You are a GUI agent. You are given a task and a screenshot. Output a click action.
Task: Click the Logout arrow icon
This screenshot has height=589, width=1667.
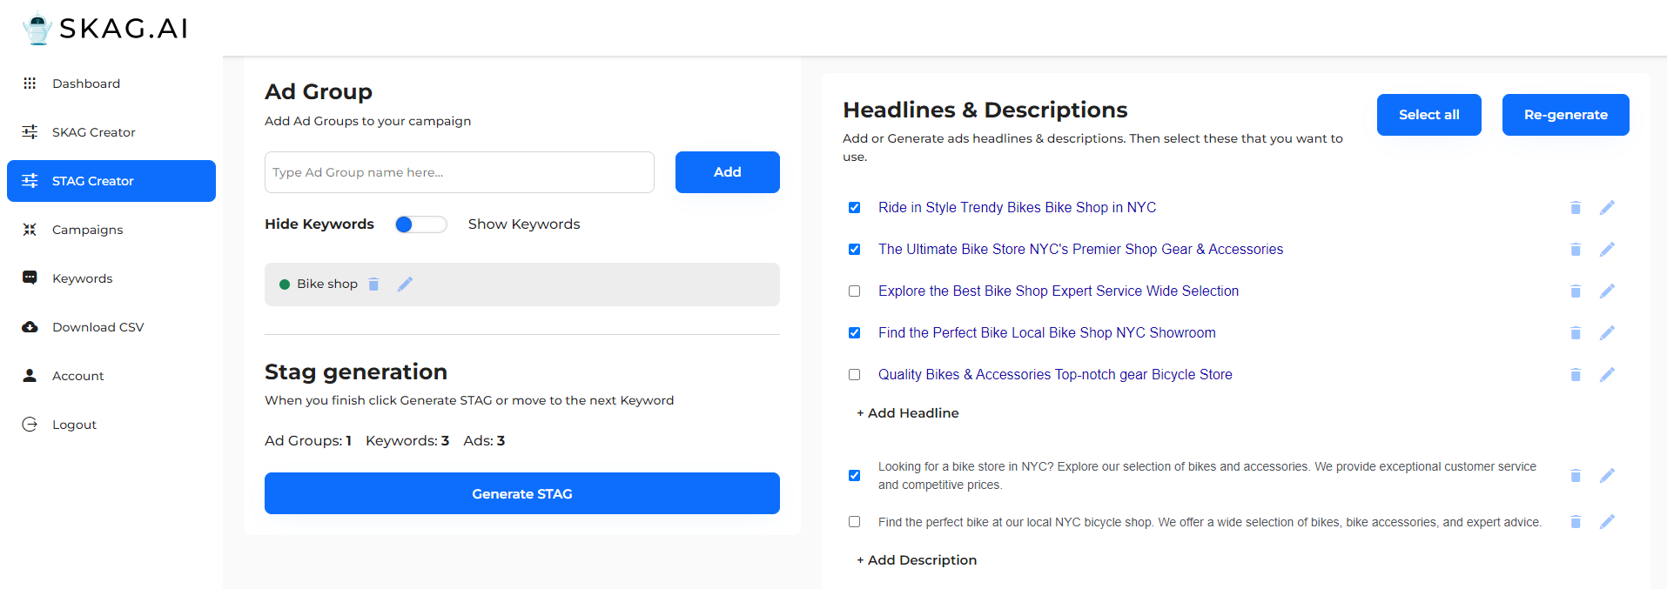pos(30,425)
